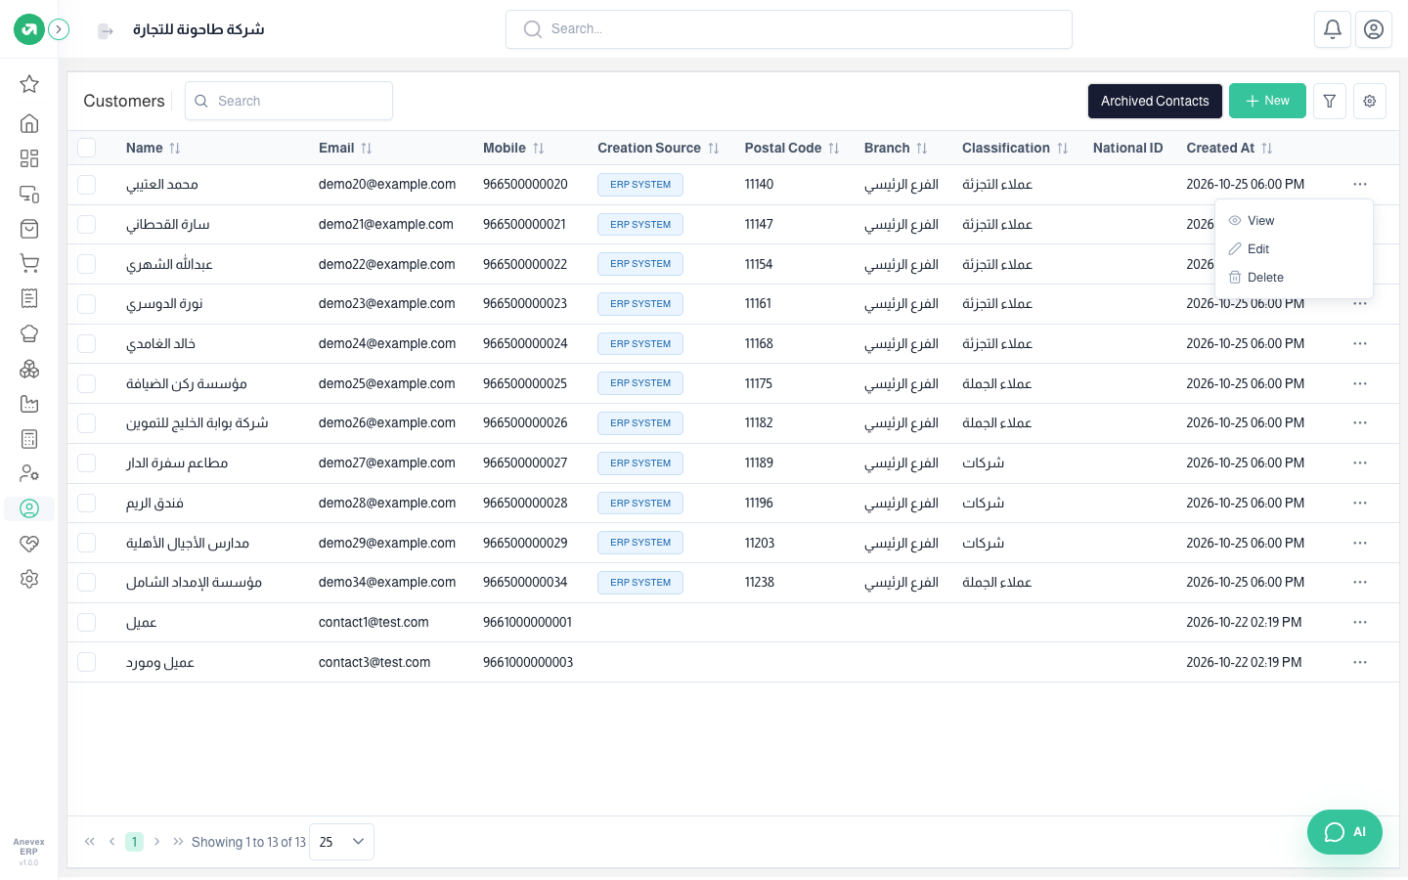Open the favorites star icon in sidebar
1408x880 pixels.
click(x=29, y=84)
